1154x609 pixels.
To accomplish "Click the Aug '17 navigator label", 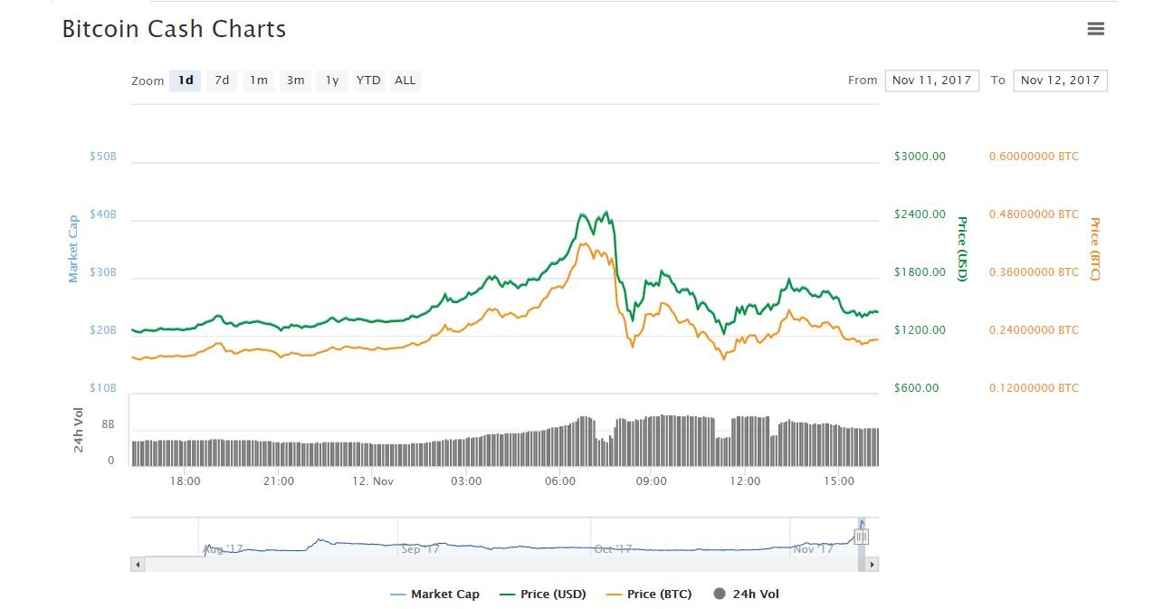I will [223, 549].
